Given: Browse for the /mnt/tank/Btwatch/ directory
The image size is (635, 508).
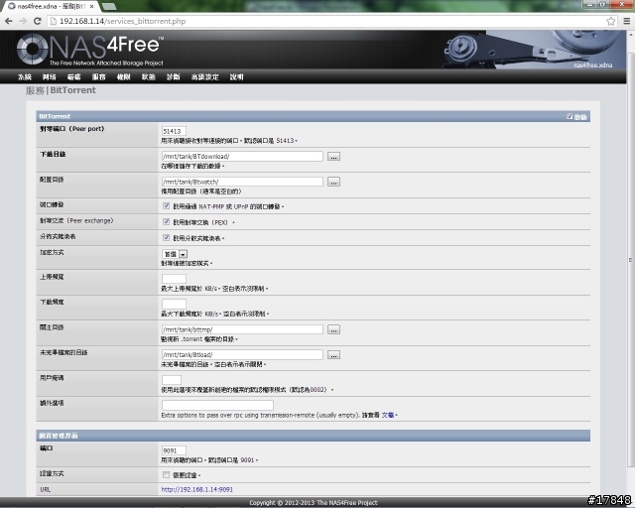Looking at the screenshot, I should (x=333, y=182).
